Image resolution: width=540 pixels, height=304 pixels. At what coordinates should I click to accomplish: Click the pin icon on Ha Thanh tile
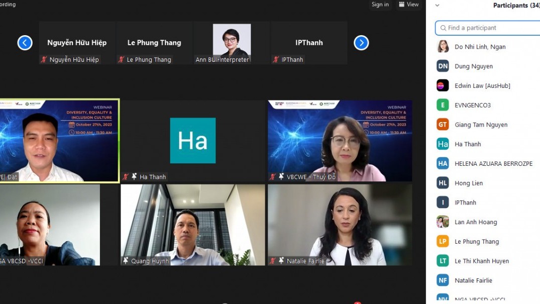click(x=134, y=177)
